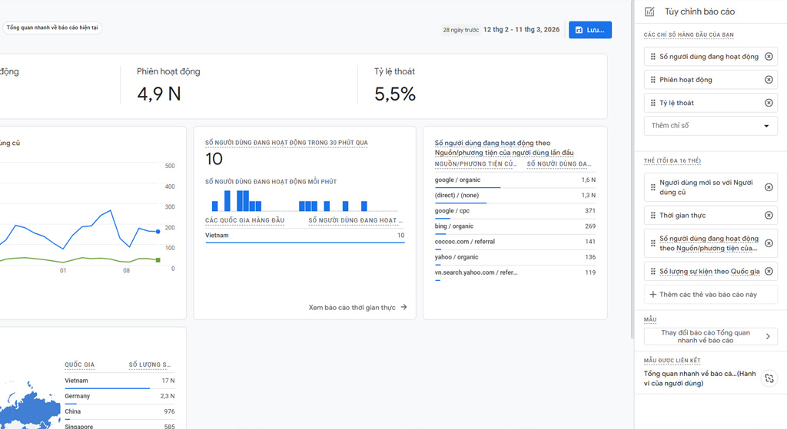
Task: Click the Tùy chỉnh báo cáo edit icon
Action: pyautogui.click(x=649, y=12)
